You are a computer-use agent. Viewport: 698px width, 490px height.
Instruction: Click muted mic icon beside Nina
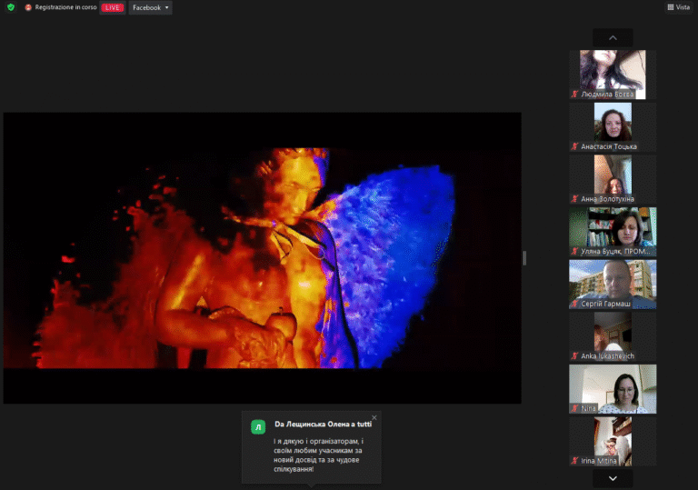pyautogui.click(x=574, y=408)
